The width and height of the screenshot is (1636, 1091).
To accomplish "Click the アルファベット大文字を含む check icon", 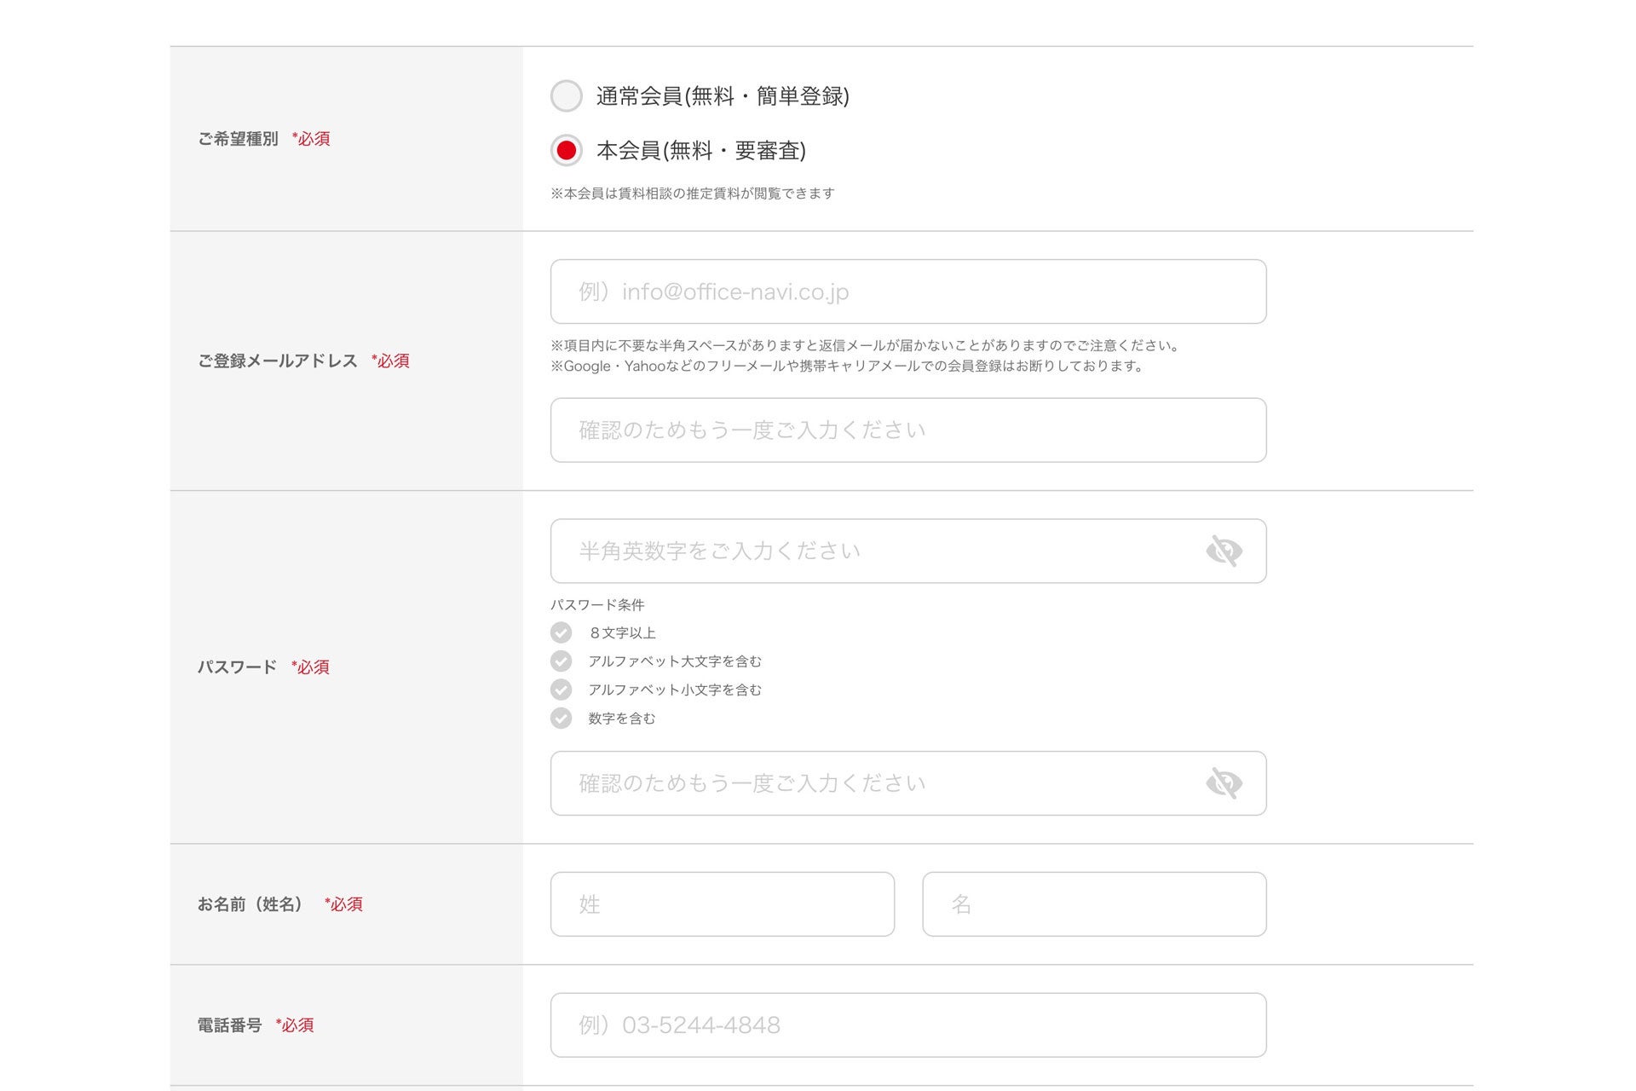I will coord(561,661).
